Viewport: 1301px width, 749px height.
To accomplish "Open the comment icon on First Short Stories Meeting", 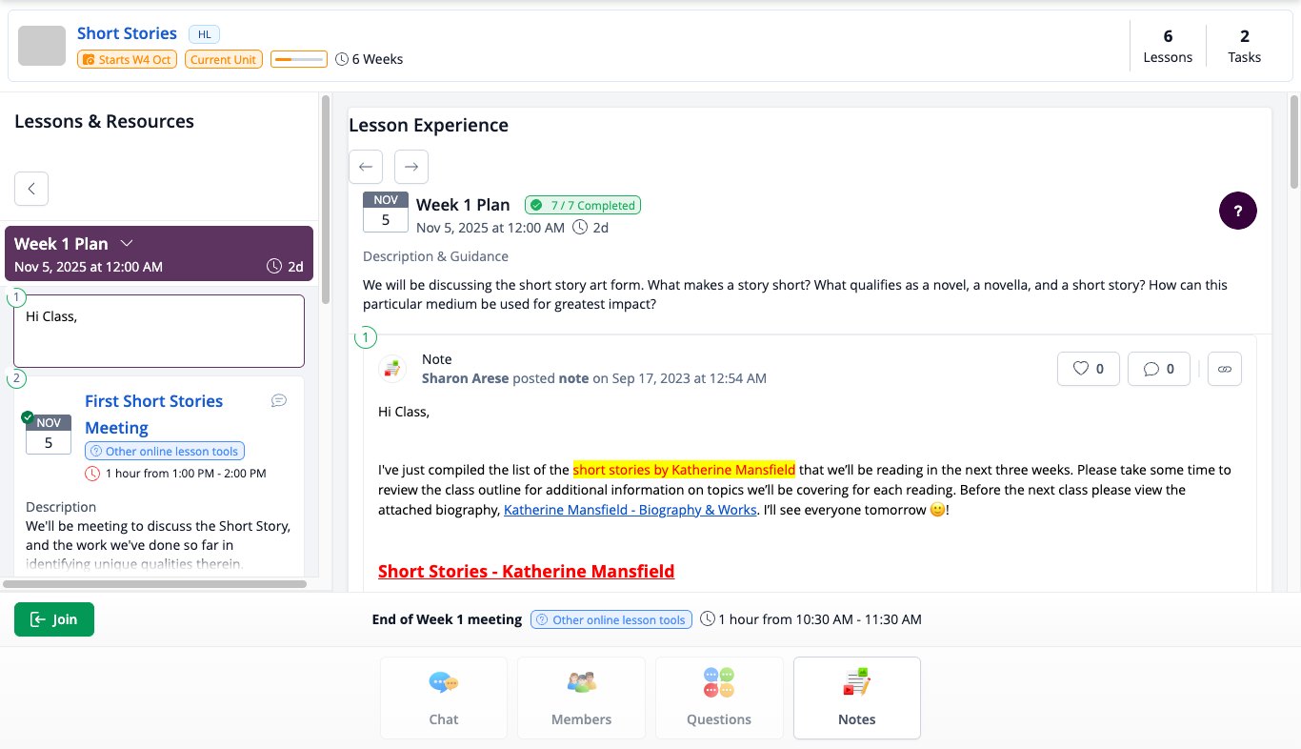I will tap(279, 401).
